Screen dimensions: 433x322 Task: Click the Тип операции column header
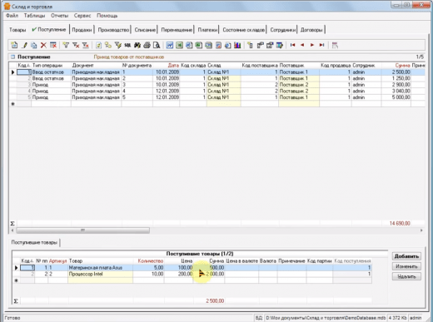pyautogui.click(x=51, y=66)
